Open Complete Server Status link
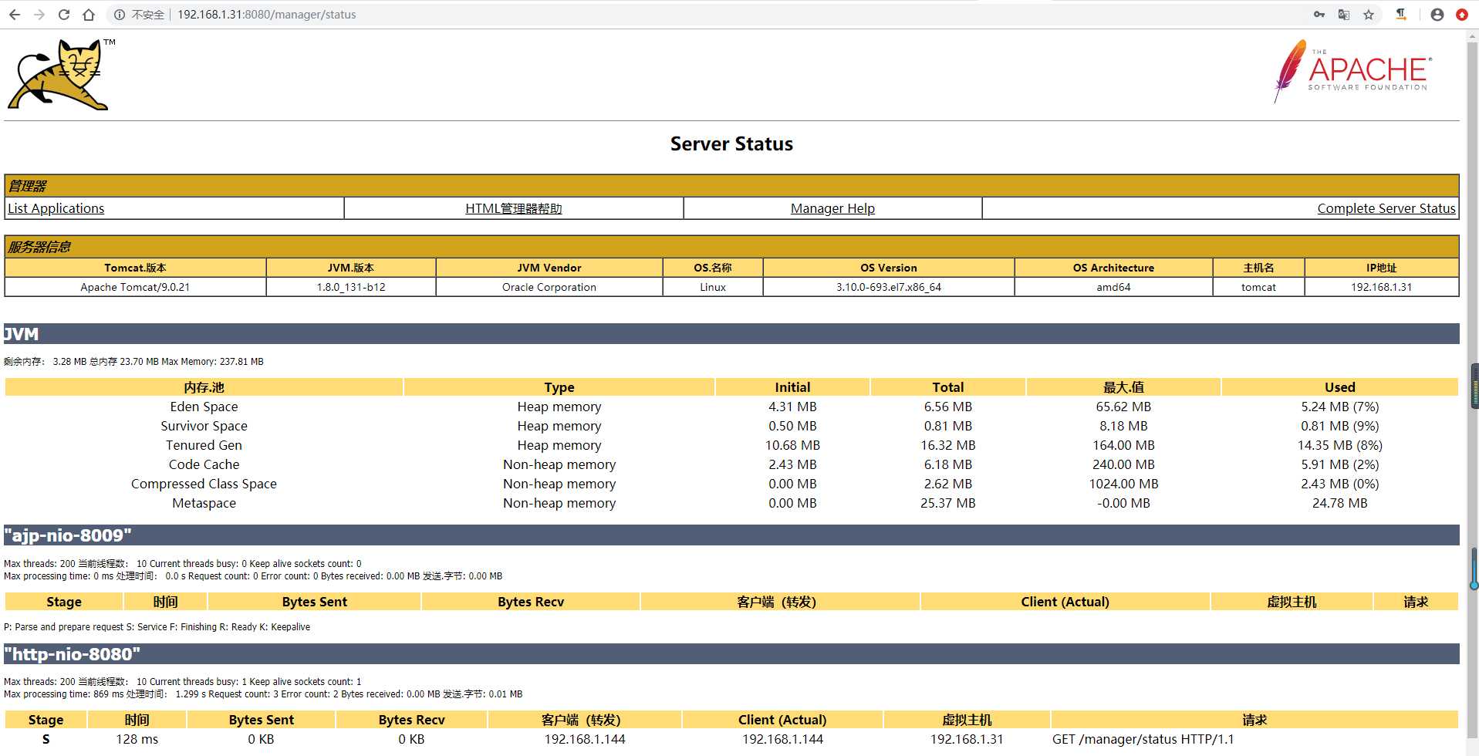This screenshot has height=756, width=1479. (1386, 208)
